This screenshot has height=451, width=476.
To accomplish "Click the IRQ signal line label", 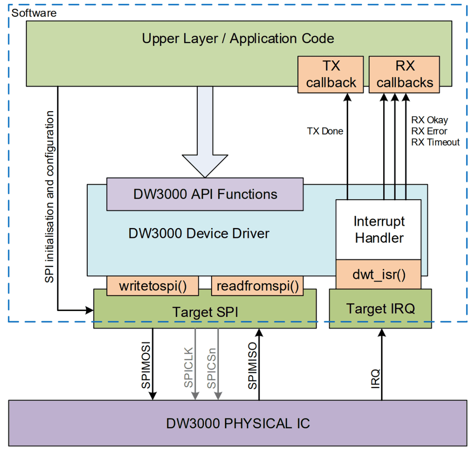I will point(376,379).
